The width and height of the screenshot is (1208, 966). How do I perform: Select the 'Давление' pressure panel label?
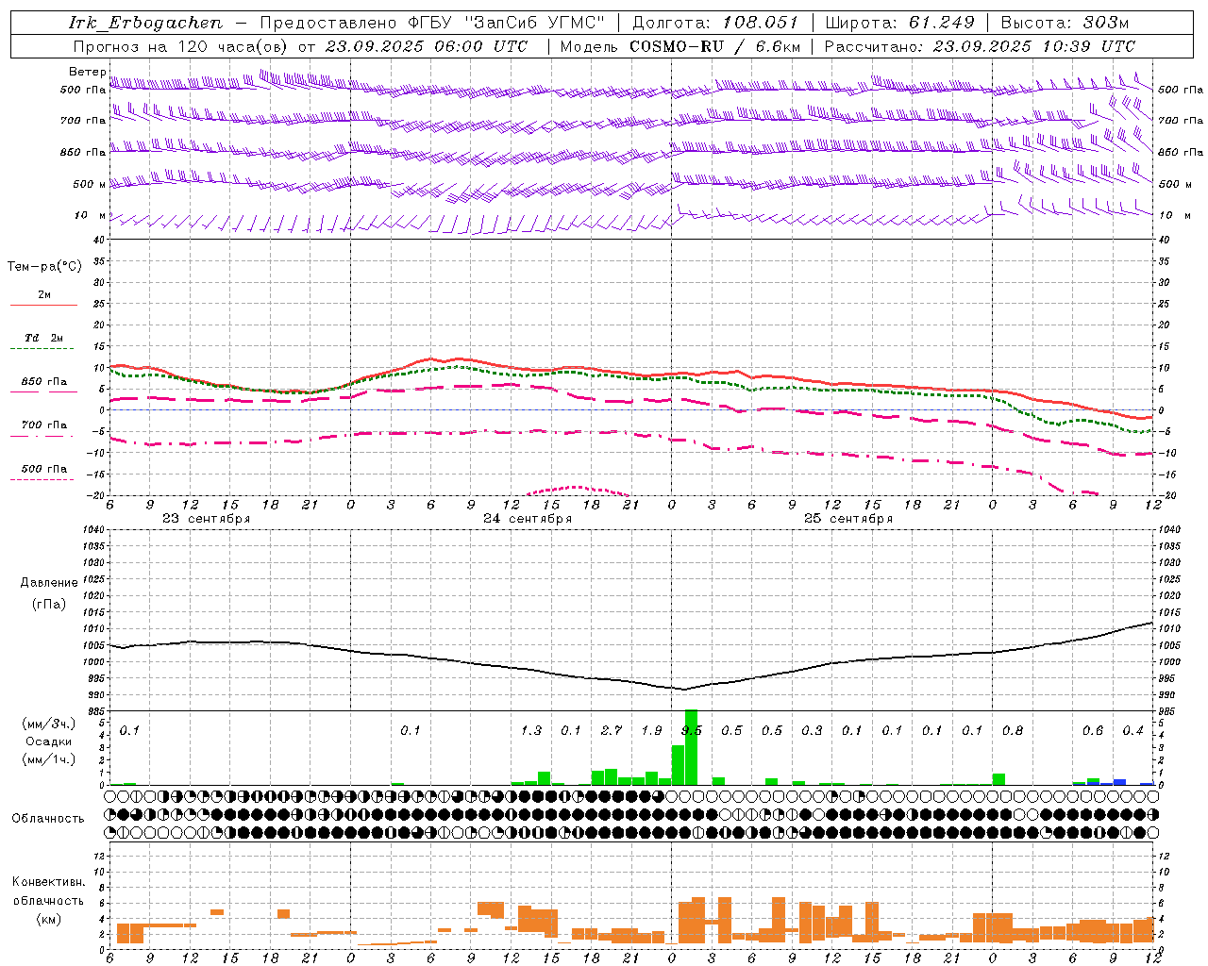pyautogui.click(x=49, y=582)
